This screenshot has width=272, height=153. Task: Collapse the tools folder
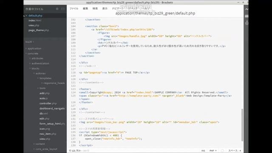pyautogui.click(x=42, y=88)
